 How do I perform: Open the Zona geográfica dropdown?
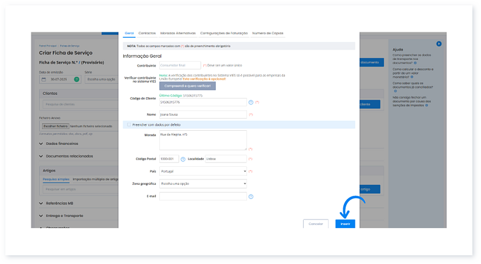tap(203, 184)
